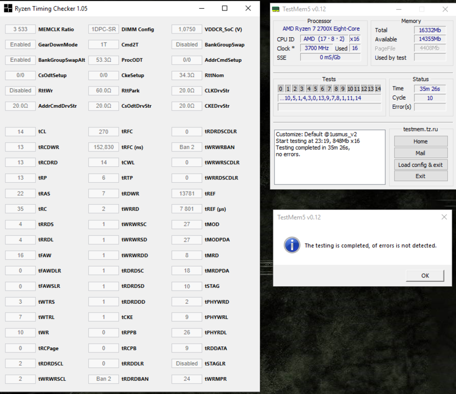The width and height of the screenshot is (456, 394).
Task: Click the tRDRDBAN value Ban 2
Action: (104, 379)
